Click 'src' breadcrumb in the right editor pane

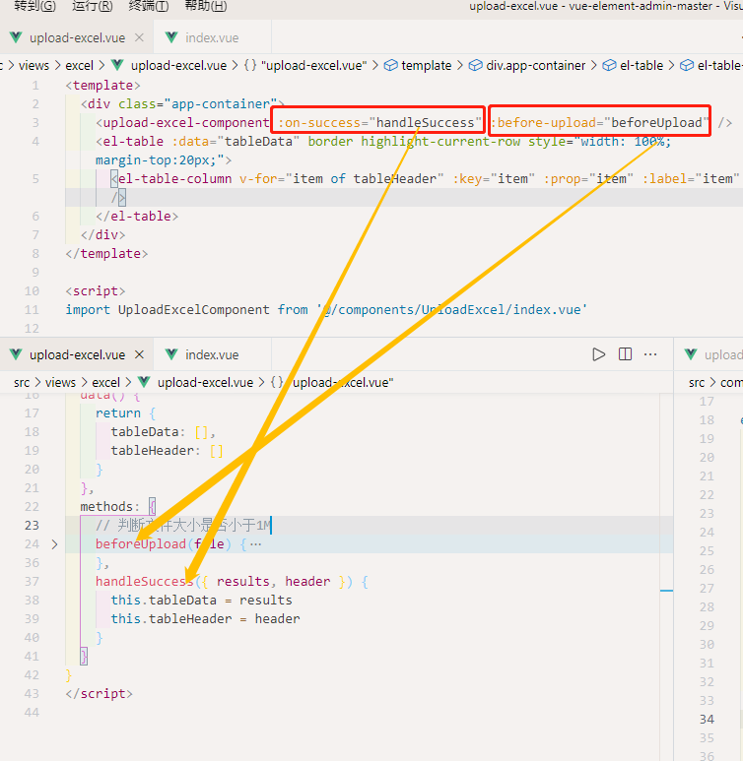(x=697, y=382)
